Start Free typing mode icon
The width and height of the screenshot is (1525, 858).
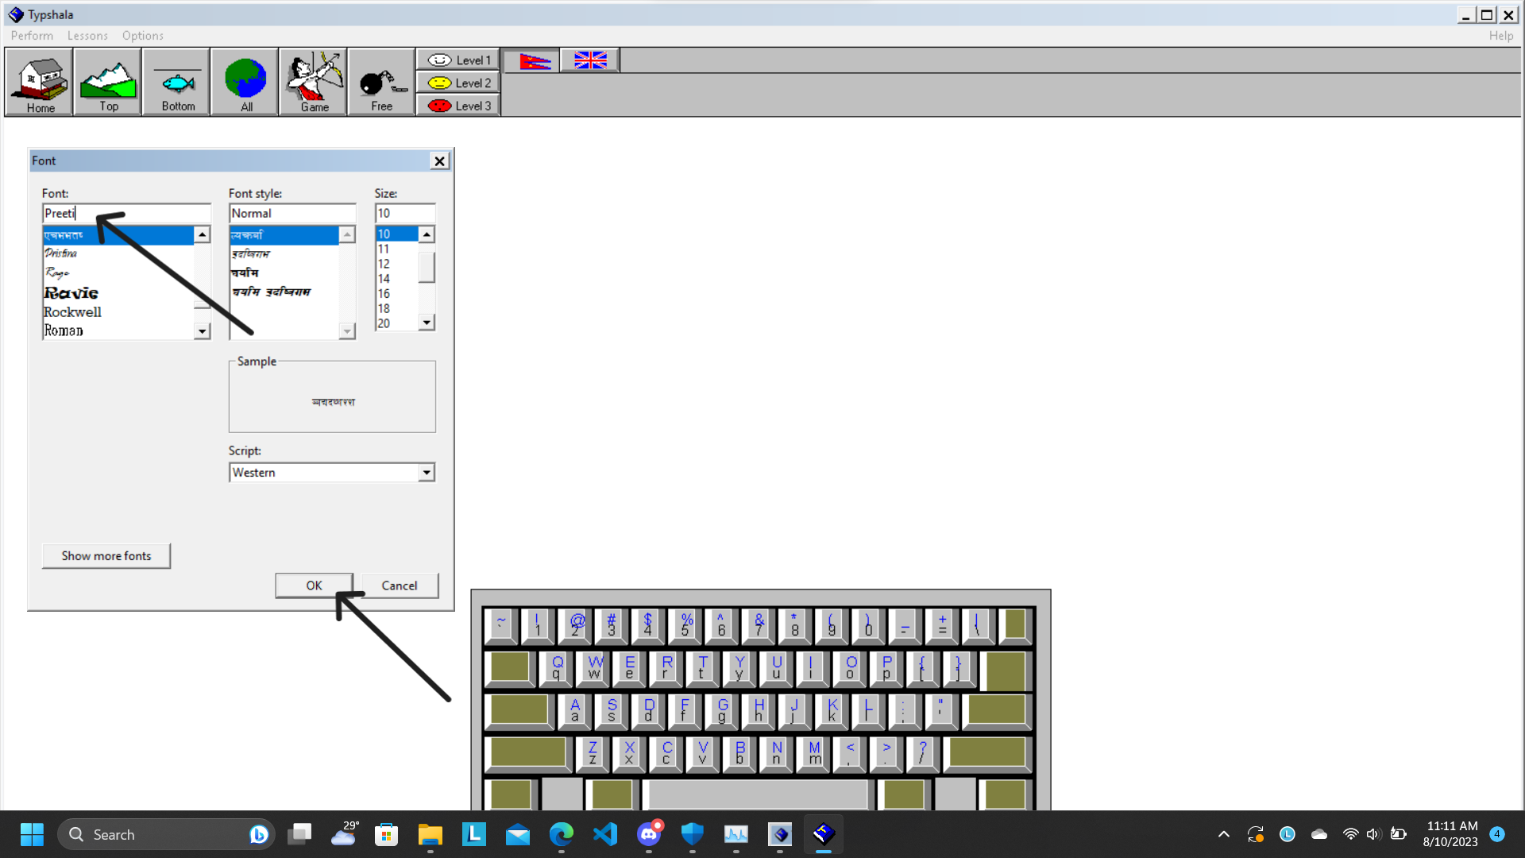click(x=380, y=81)
